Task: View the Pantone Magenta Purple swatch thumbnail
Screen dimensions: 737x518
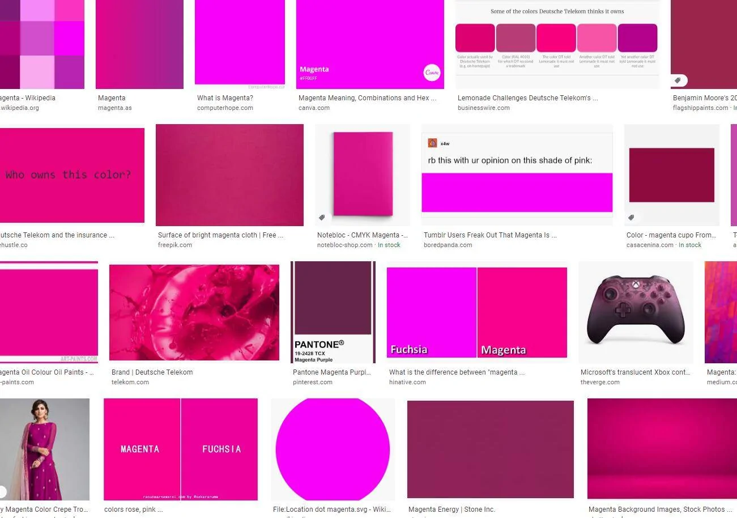Action: pos(333,312)
